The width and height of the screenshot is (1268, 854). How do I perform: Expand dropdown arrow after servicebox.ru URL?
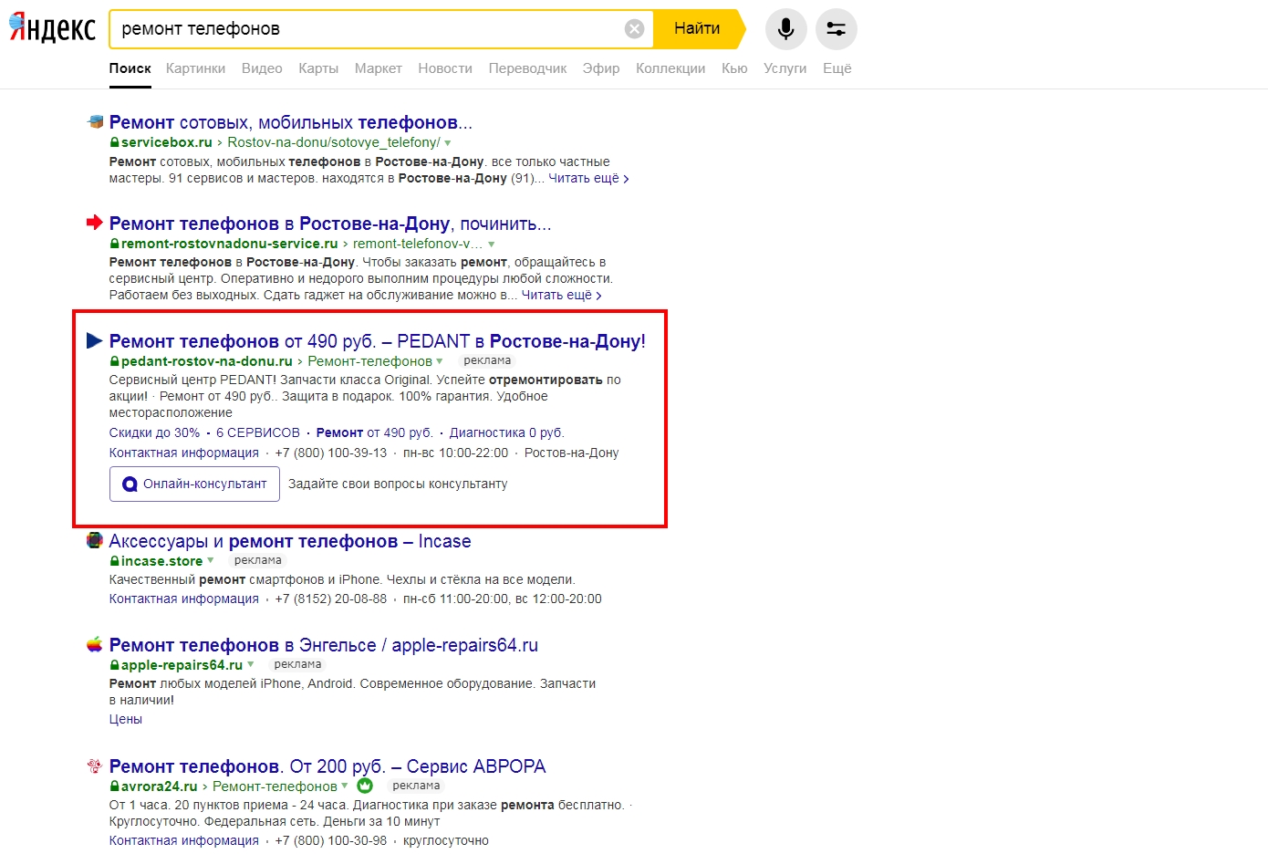(x=448, y=143)
